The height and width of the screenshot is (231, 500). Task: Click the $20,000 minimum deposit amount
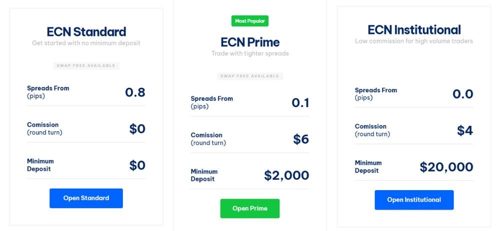point(446,167)
